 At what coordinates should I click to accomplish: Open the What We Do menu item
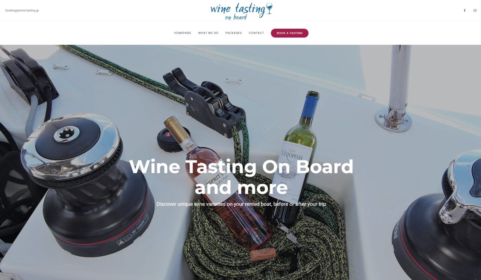(x=208, y=33)
